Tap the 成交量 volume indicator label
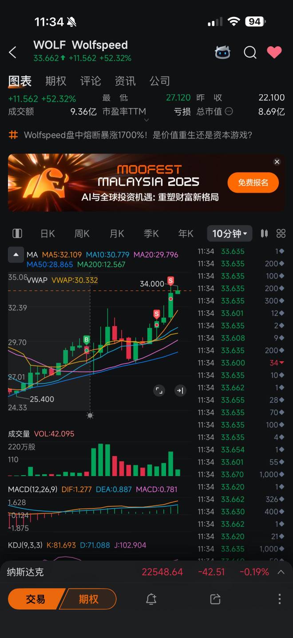This screenshot has height=638, width=293. coord(19,434)
